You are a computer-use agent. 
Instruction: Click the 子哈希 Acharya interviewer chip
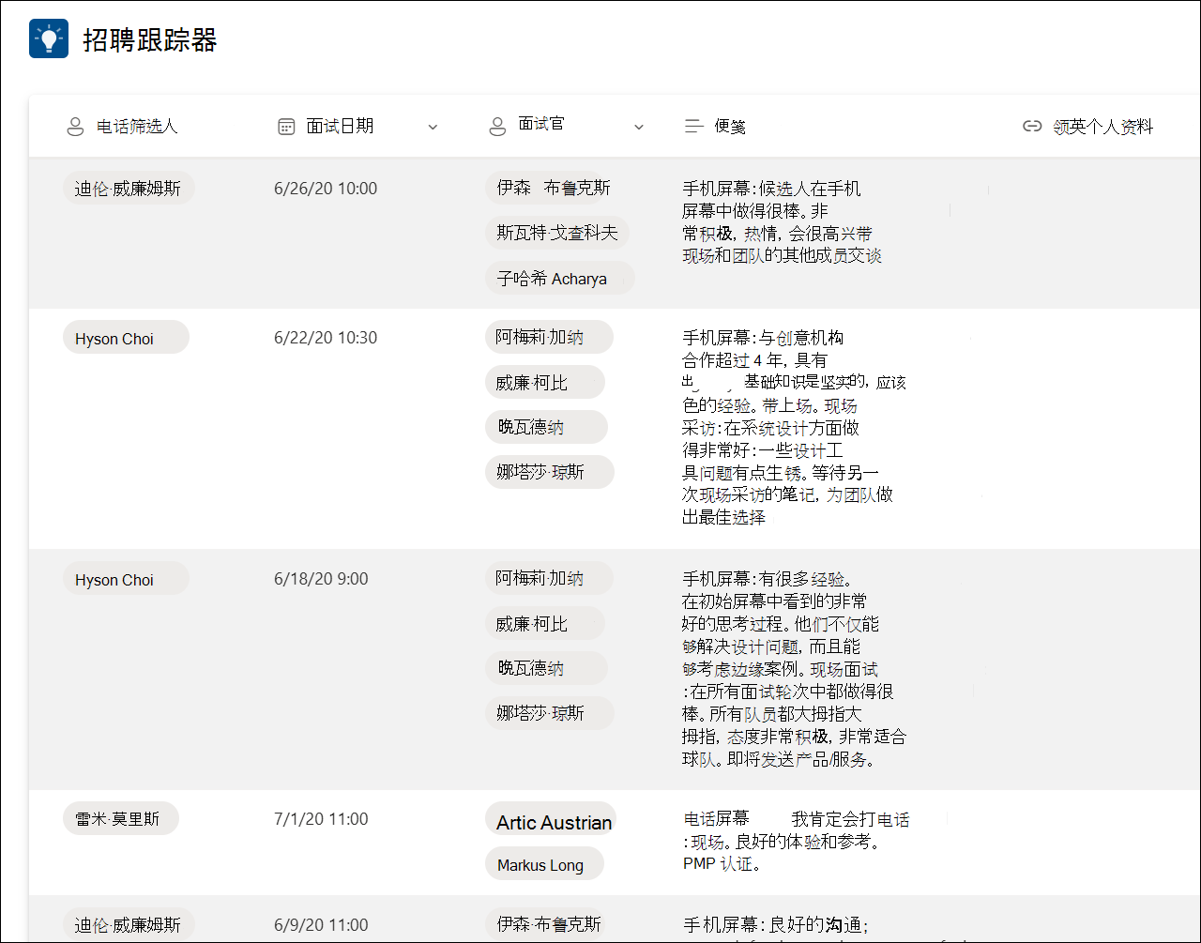560,278
